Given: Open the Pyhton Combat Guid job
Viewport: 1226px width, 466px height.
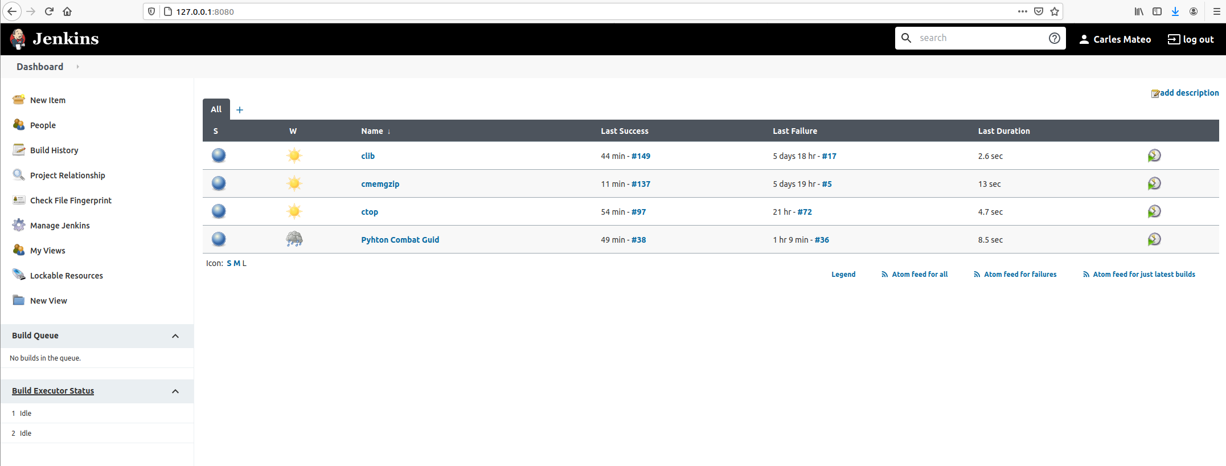Looking at the screenshot, I should pyautogui.click(x=400, y=240).
